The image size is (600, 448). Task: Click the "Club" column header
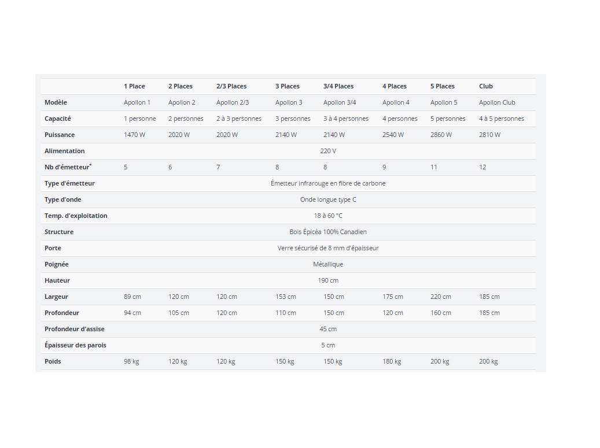(485, 86)
